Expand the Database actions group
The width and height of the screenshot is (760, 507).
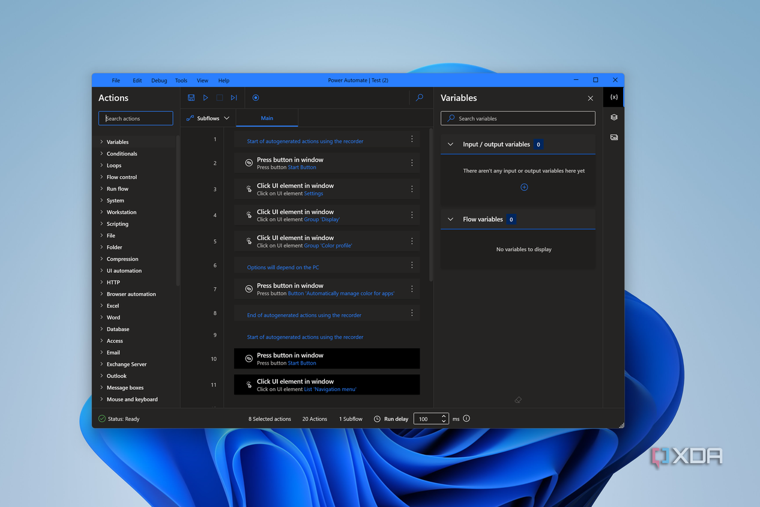tap(101, 329)
